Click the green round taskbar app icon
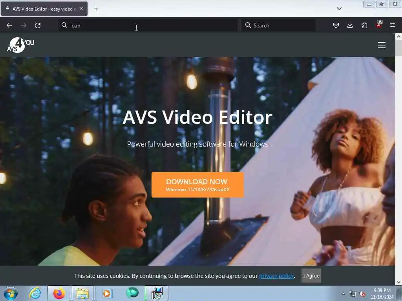Screen dimensions: 402x301 132,293
